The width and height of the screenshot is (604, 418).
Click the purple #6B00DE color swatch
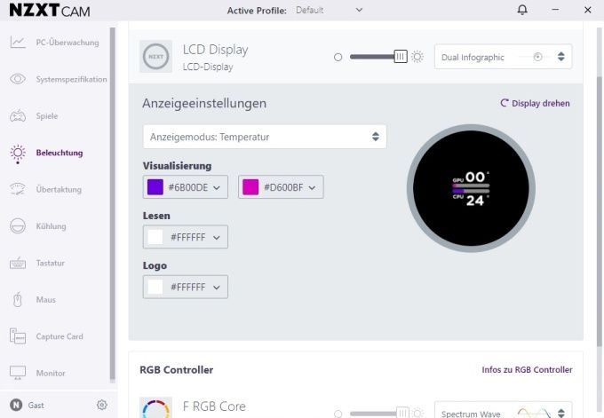click(x=155, y=187)
